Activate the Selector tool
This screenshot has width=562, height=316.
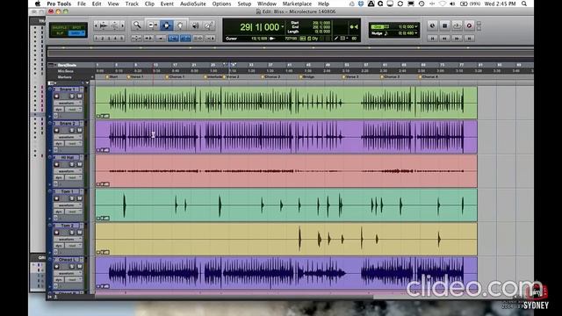(x=166, y=25)
